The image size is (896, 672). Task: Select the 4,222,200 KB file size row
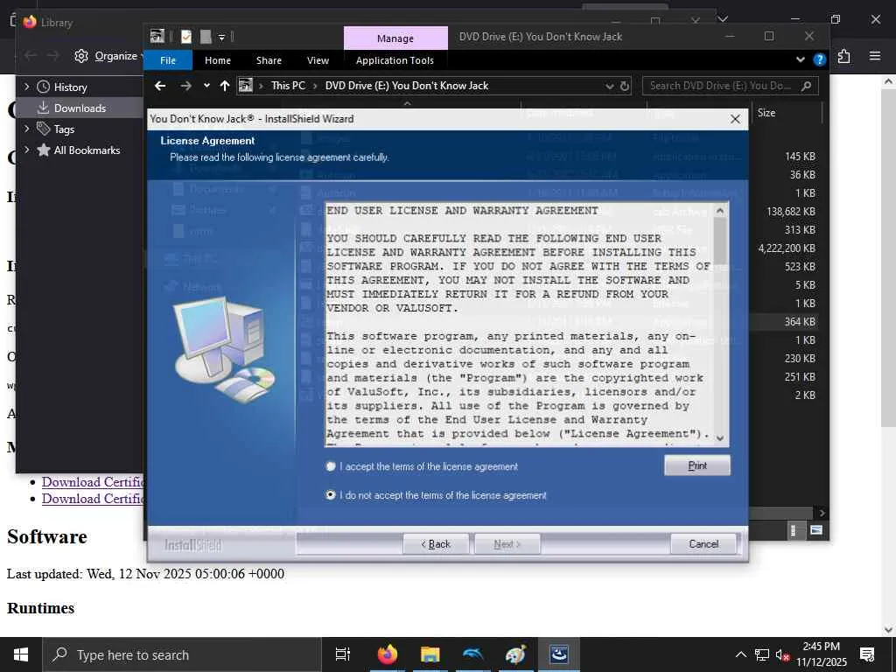click(x=787, y=248)
